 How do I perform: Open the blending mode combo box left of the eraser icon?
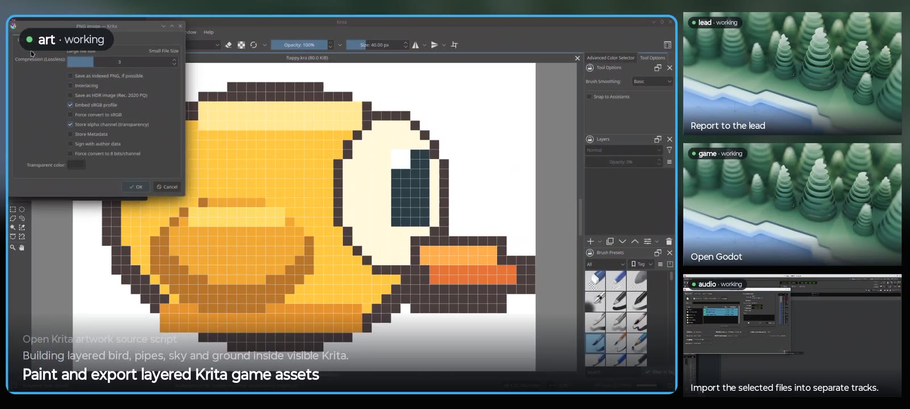tap(204, 45)
